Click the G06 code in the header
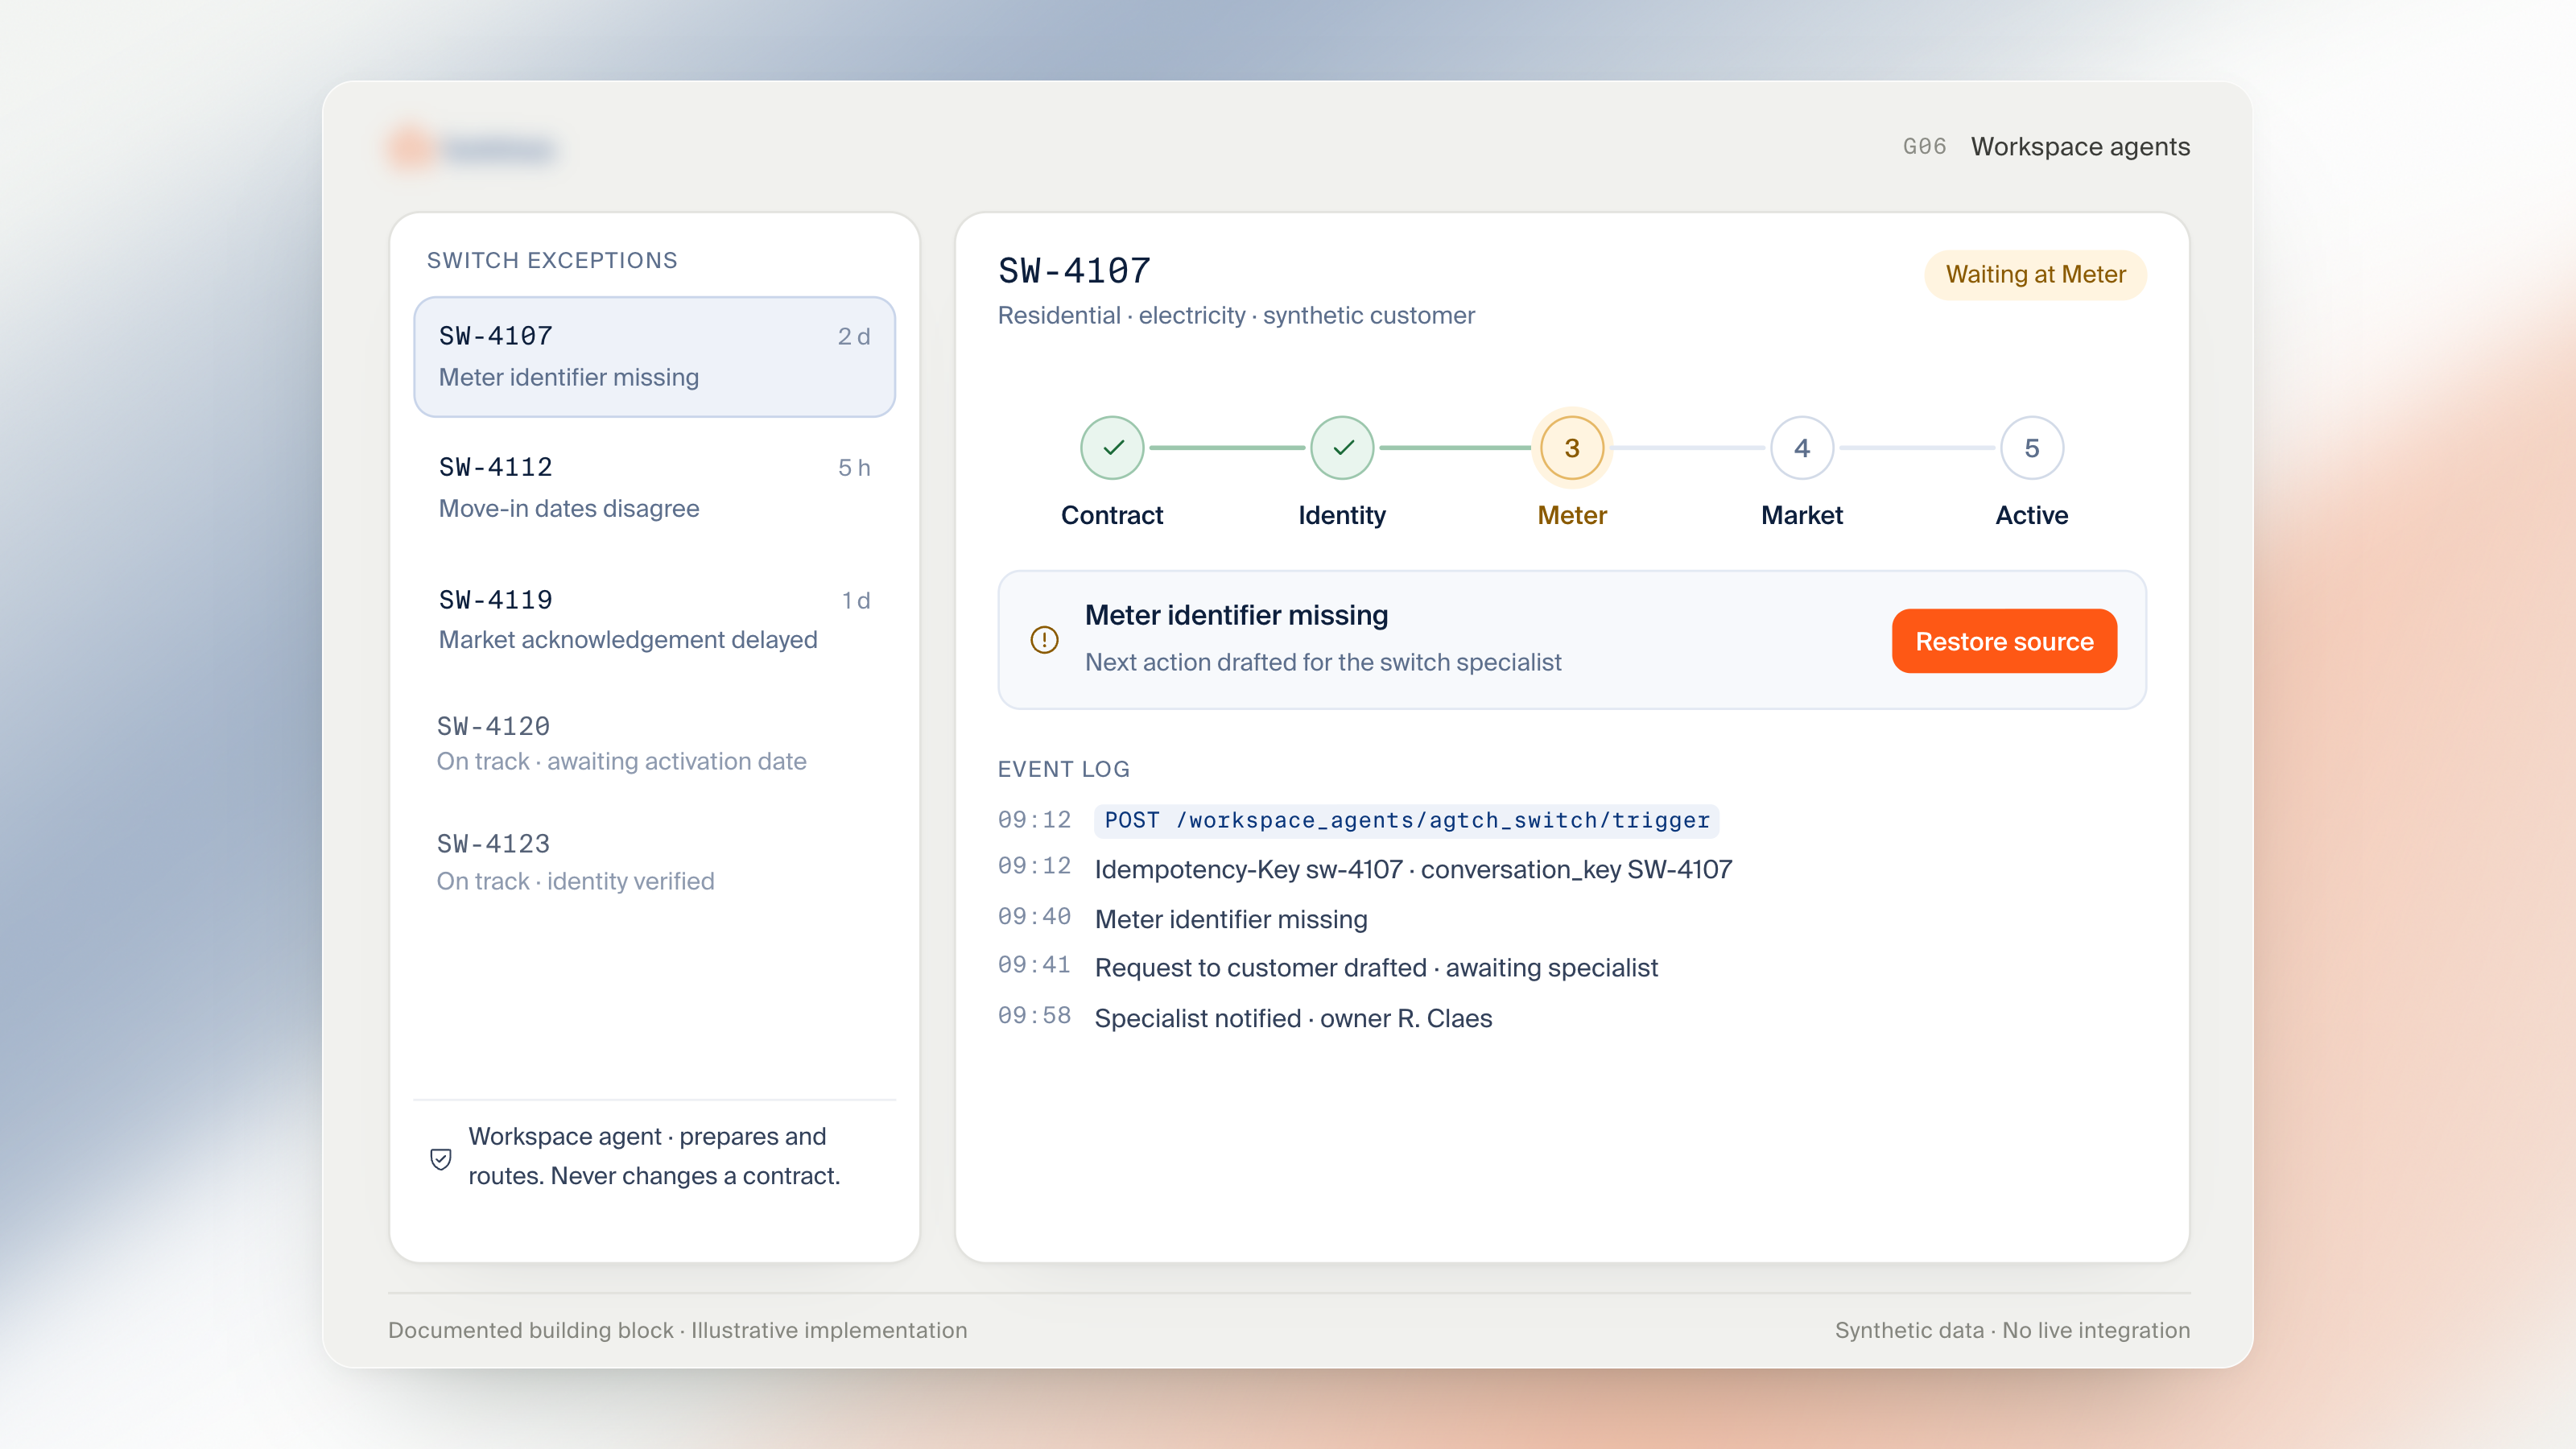This screenshot has height=1449, width=2576. pyautogui.click(x=1924, y=147)
